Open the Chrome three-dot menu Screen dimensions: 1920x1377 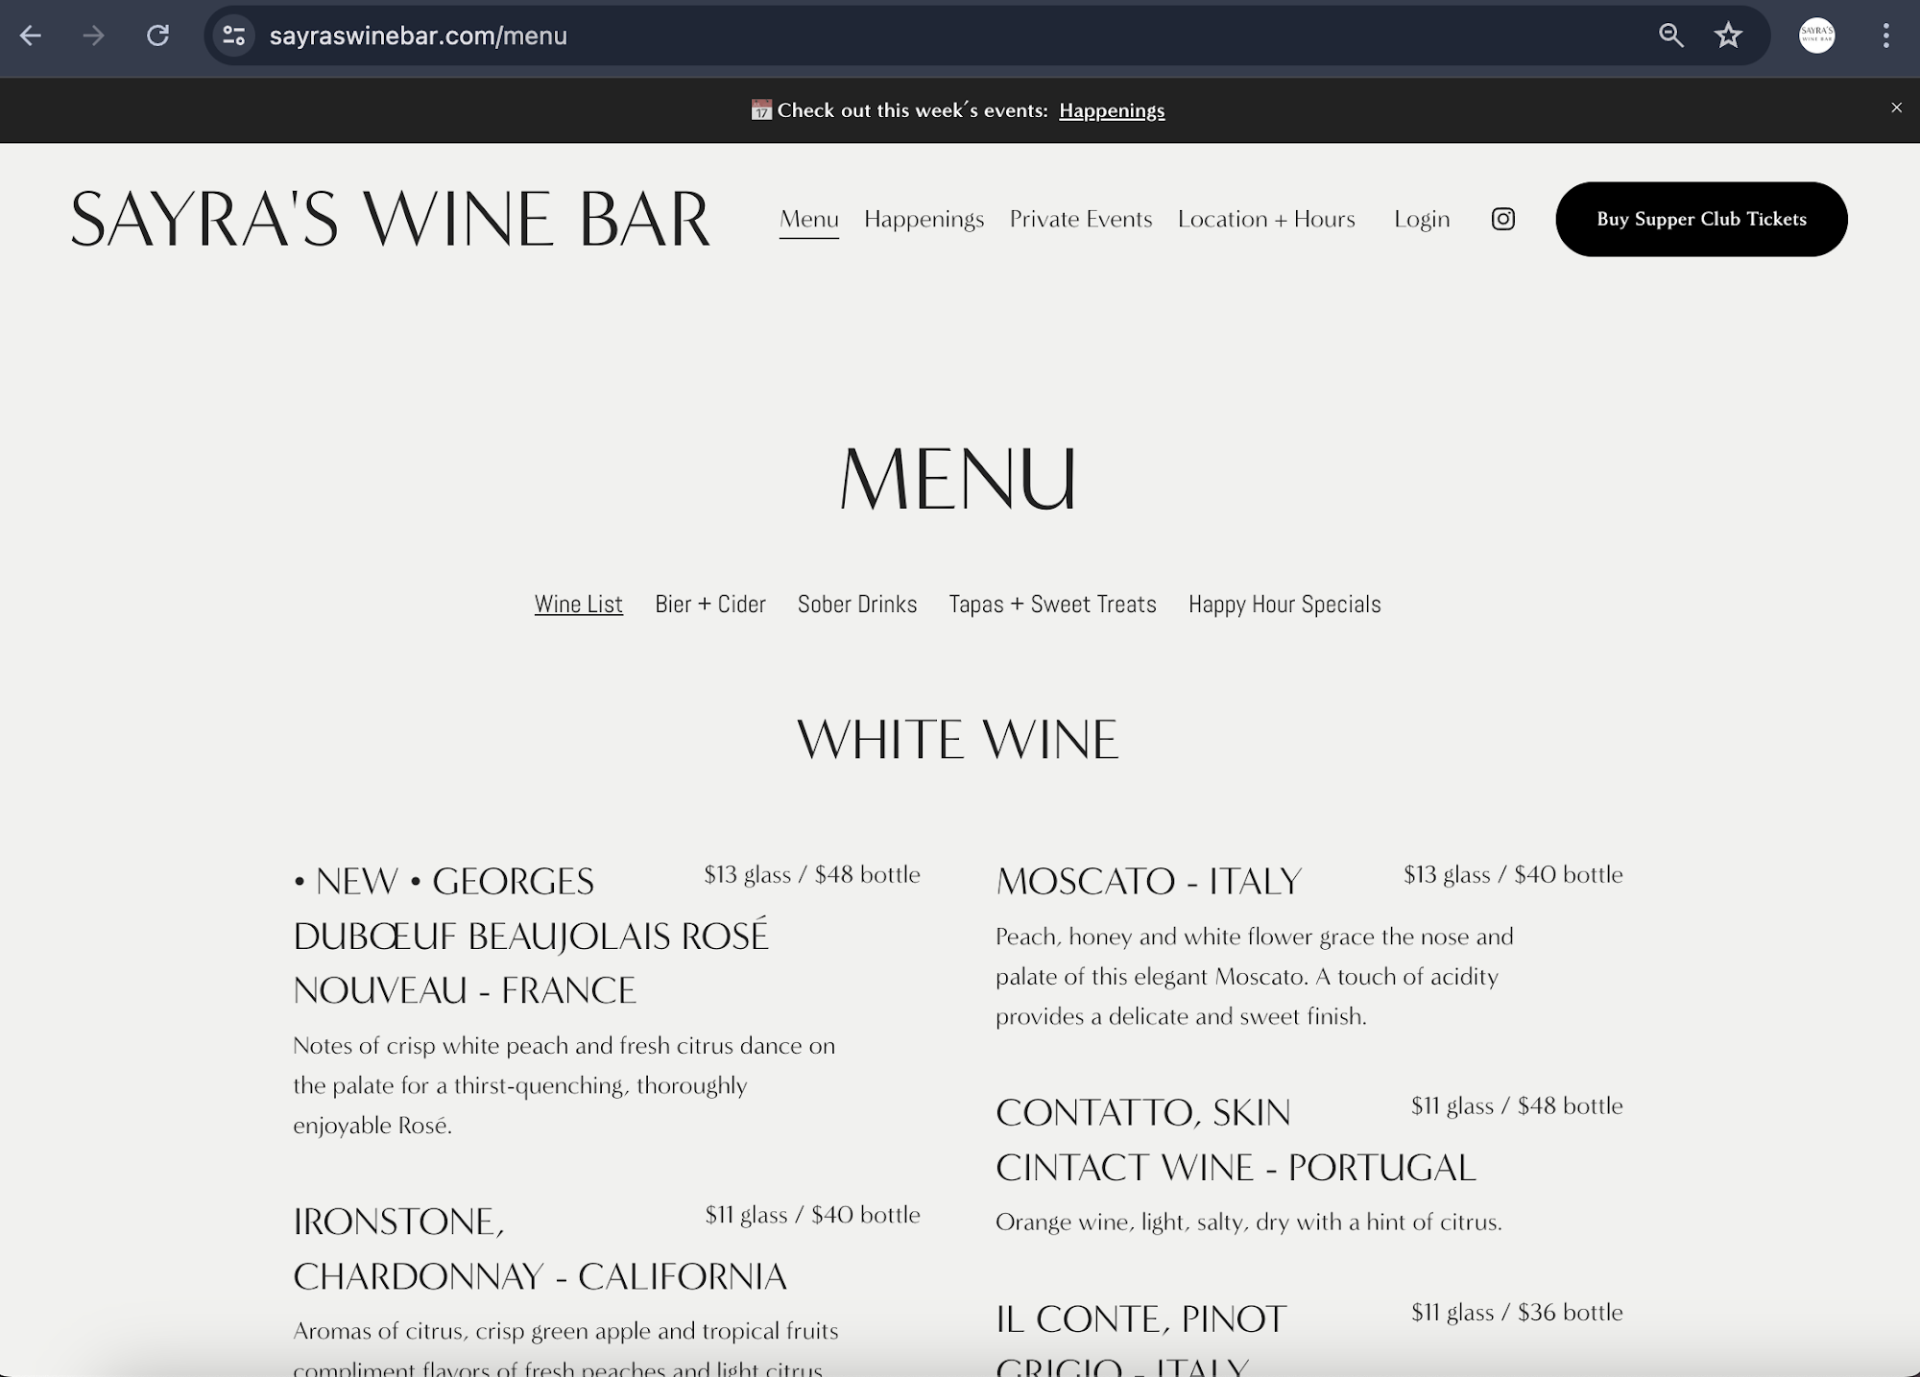[x=1885, y=36]
